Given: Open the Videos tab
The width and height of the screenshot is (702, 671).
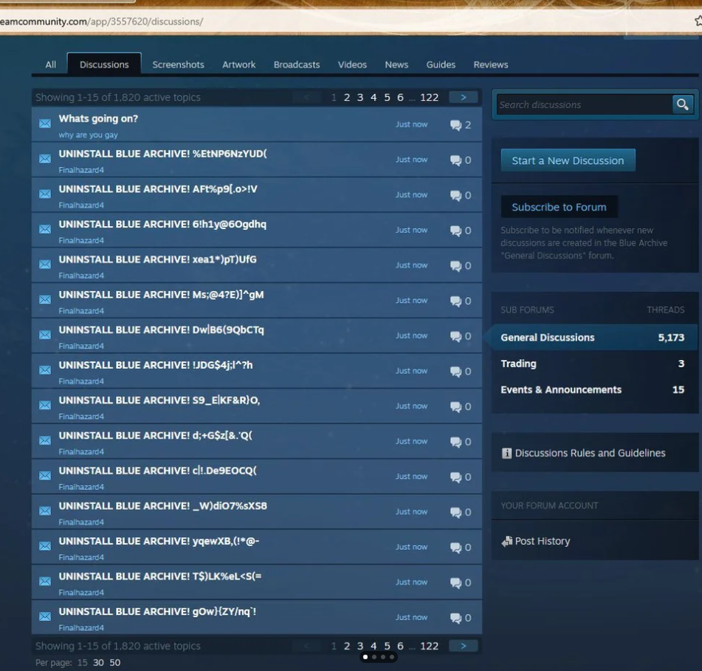Looking at the screenshot, I should pyautogui.click(x=352, y=64).
